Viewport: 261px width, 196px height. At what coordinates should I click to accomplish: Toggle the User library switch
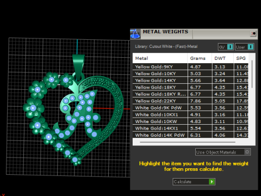tap(245, 47)
